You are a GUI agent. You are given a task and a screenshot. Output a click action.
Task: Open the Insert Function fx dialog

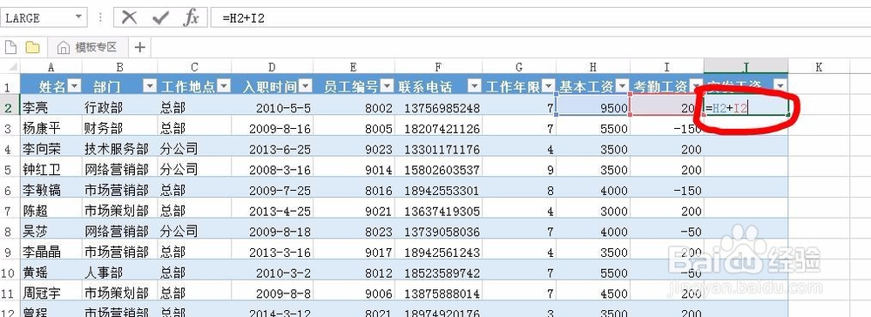[191, 17]
